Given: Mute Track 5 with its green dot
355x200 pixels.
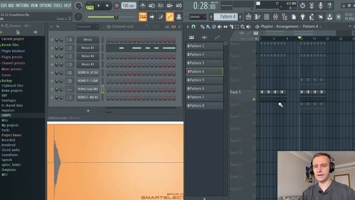Looking at the screenshot, I should pos(254,99).
